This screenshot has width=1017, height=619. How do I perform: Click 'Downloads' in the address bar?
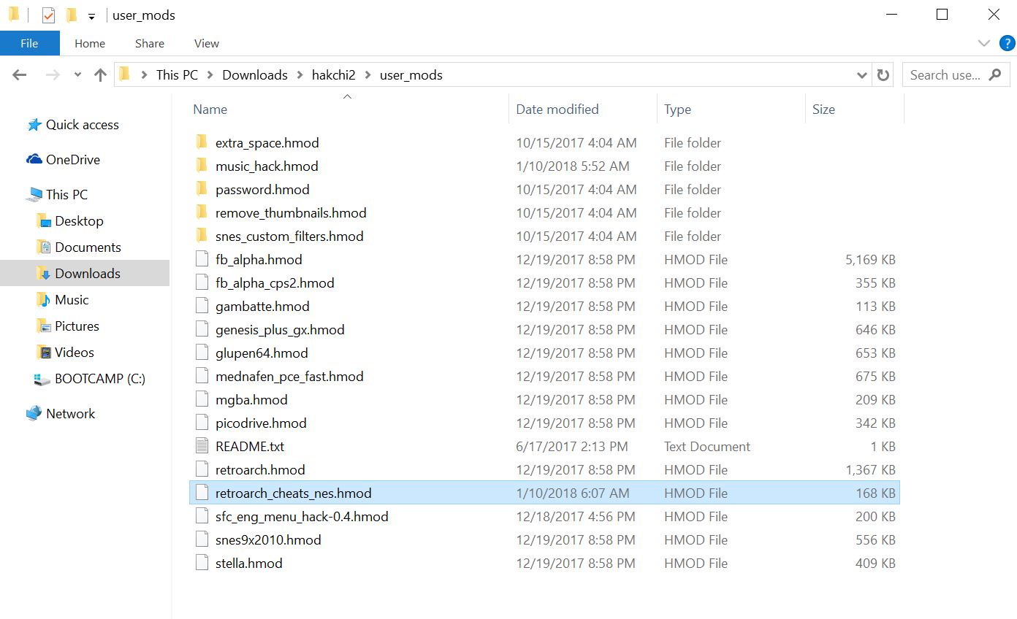(255, 74)
